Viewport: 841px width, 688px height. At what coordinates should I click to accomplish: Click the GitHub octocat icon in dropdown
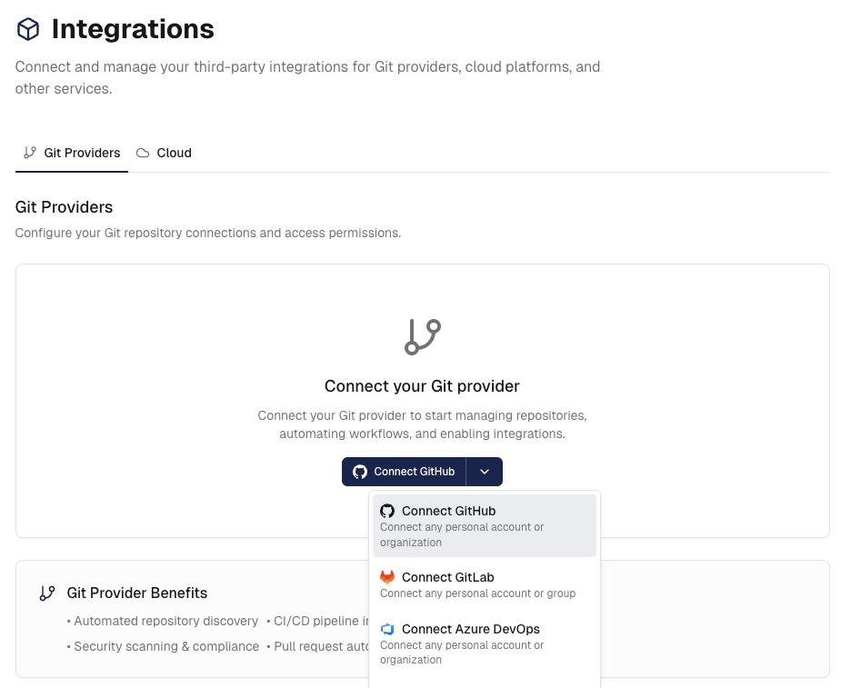pyautogui.click(x=387, y=511)
